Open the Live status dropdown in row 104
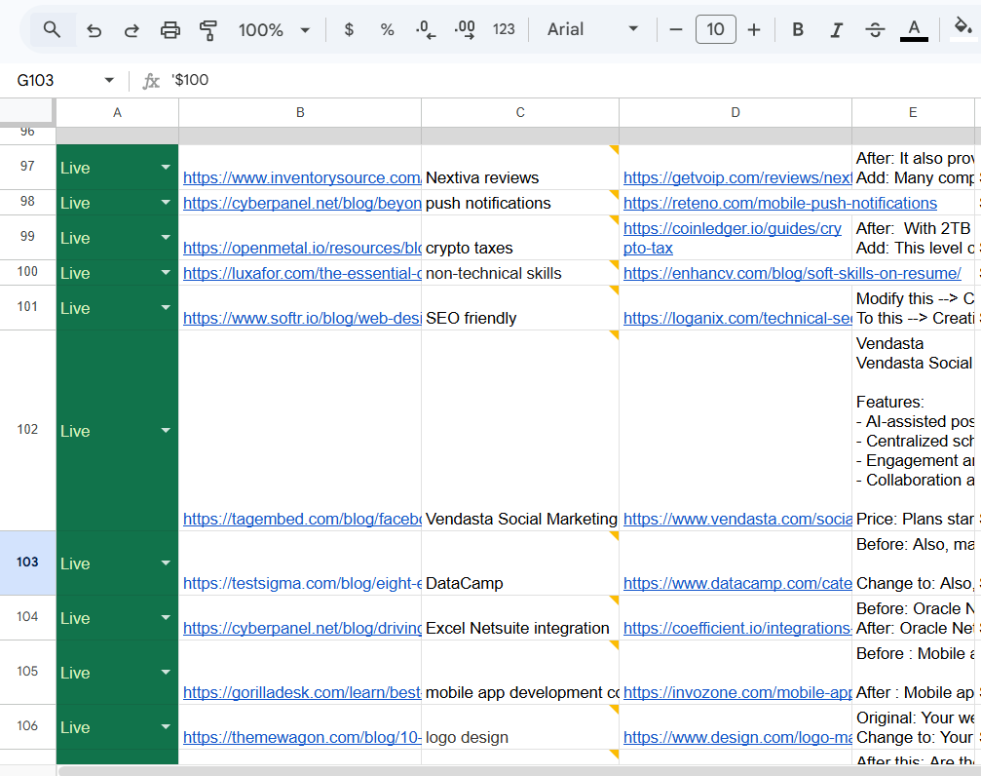The height and width of the screenshot is (776, 981). click(166, 617)
